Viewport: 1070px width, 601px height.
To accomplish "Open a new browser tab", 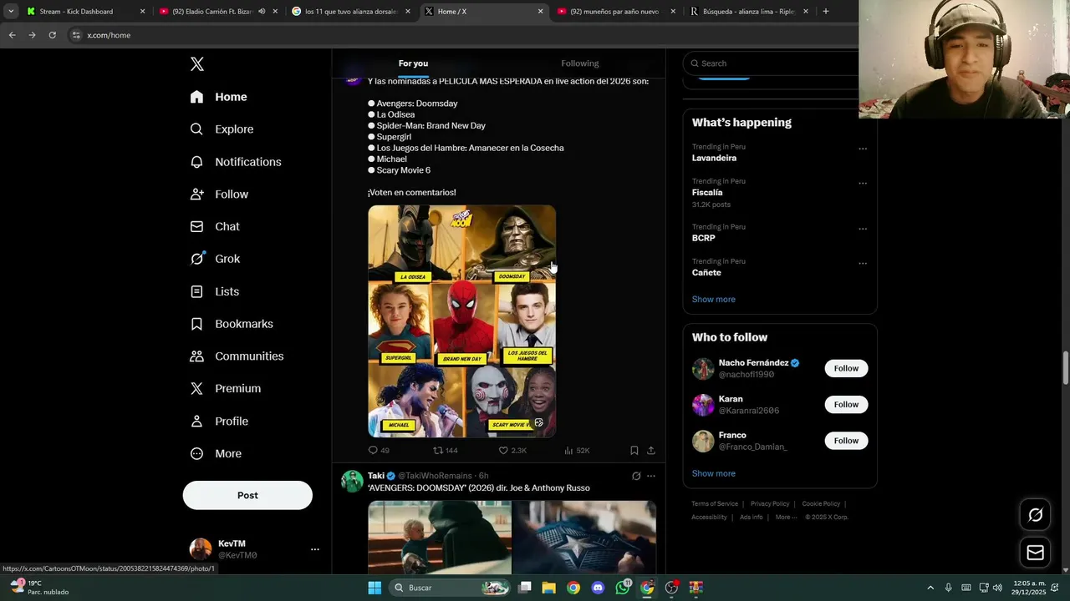I will pos(826,12).
